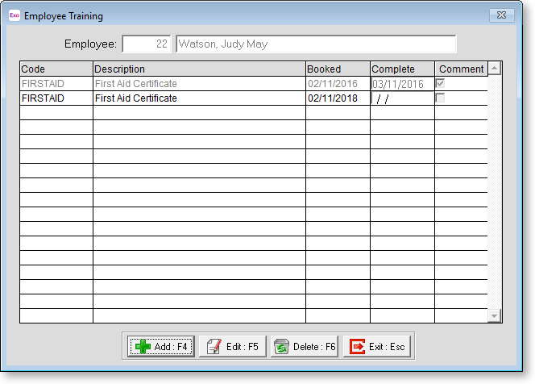Toggle Comment checkbox for 2016 First Aid row
The image size is (535, 384).
[440, 84]
